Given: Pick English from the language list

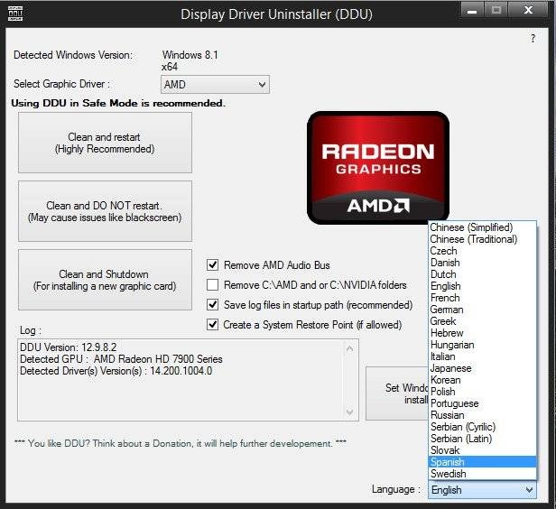Looking at the screenshot, I should coord(482,286).
